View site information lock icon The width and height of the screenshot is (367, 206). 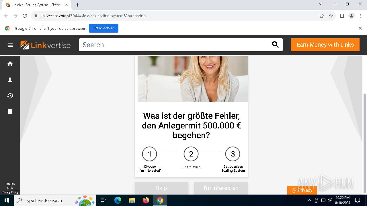click(x=36, y=16)
